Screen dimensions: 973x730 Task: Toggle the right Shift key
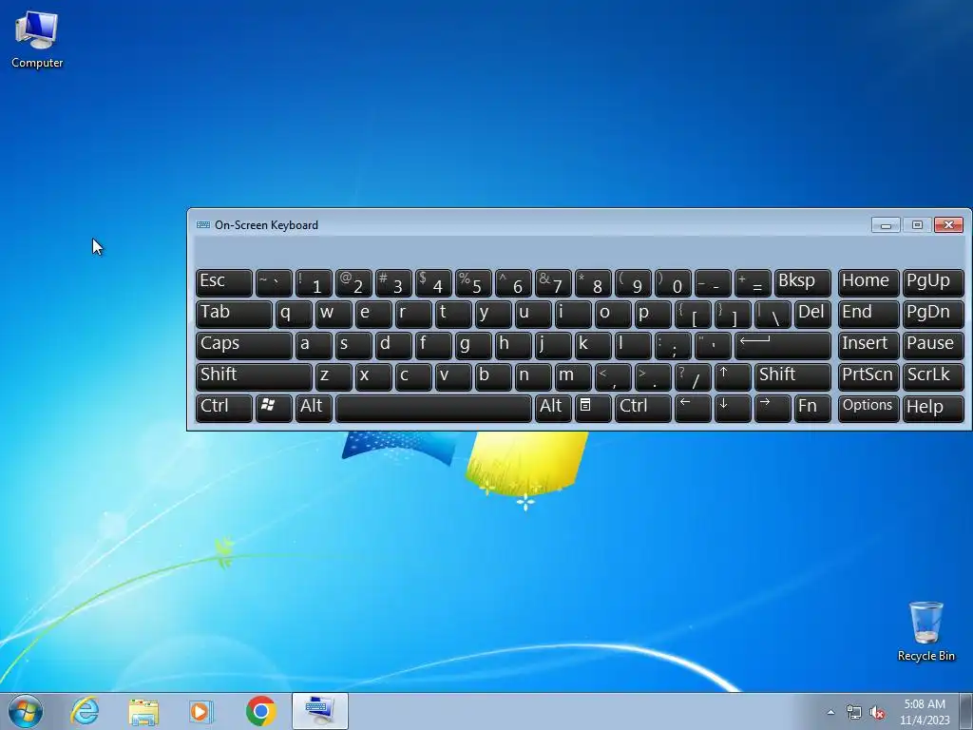pos(792,376)
